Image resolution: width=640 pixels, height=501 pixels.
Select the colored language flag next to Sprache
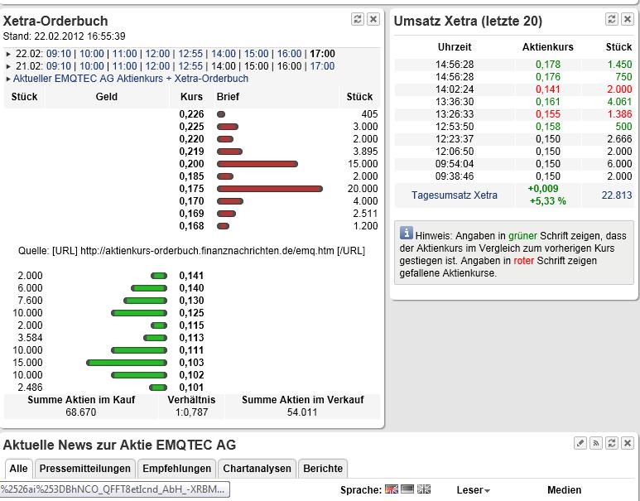[392, 489]
